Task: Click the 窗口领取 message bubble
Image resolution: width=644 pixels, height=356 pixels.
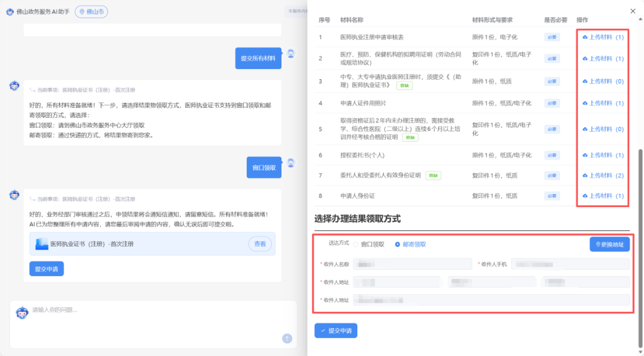Action: 264,167
